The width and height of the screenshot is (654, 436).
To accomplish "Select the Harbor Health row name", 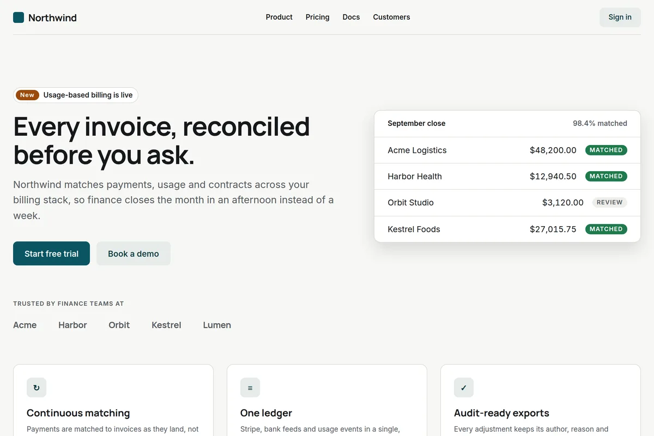I will [415, 177].
